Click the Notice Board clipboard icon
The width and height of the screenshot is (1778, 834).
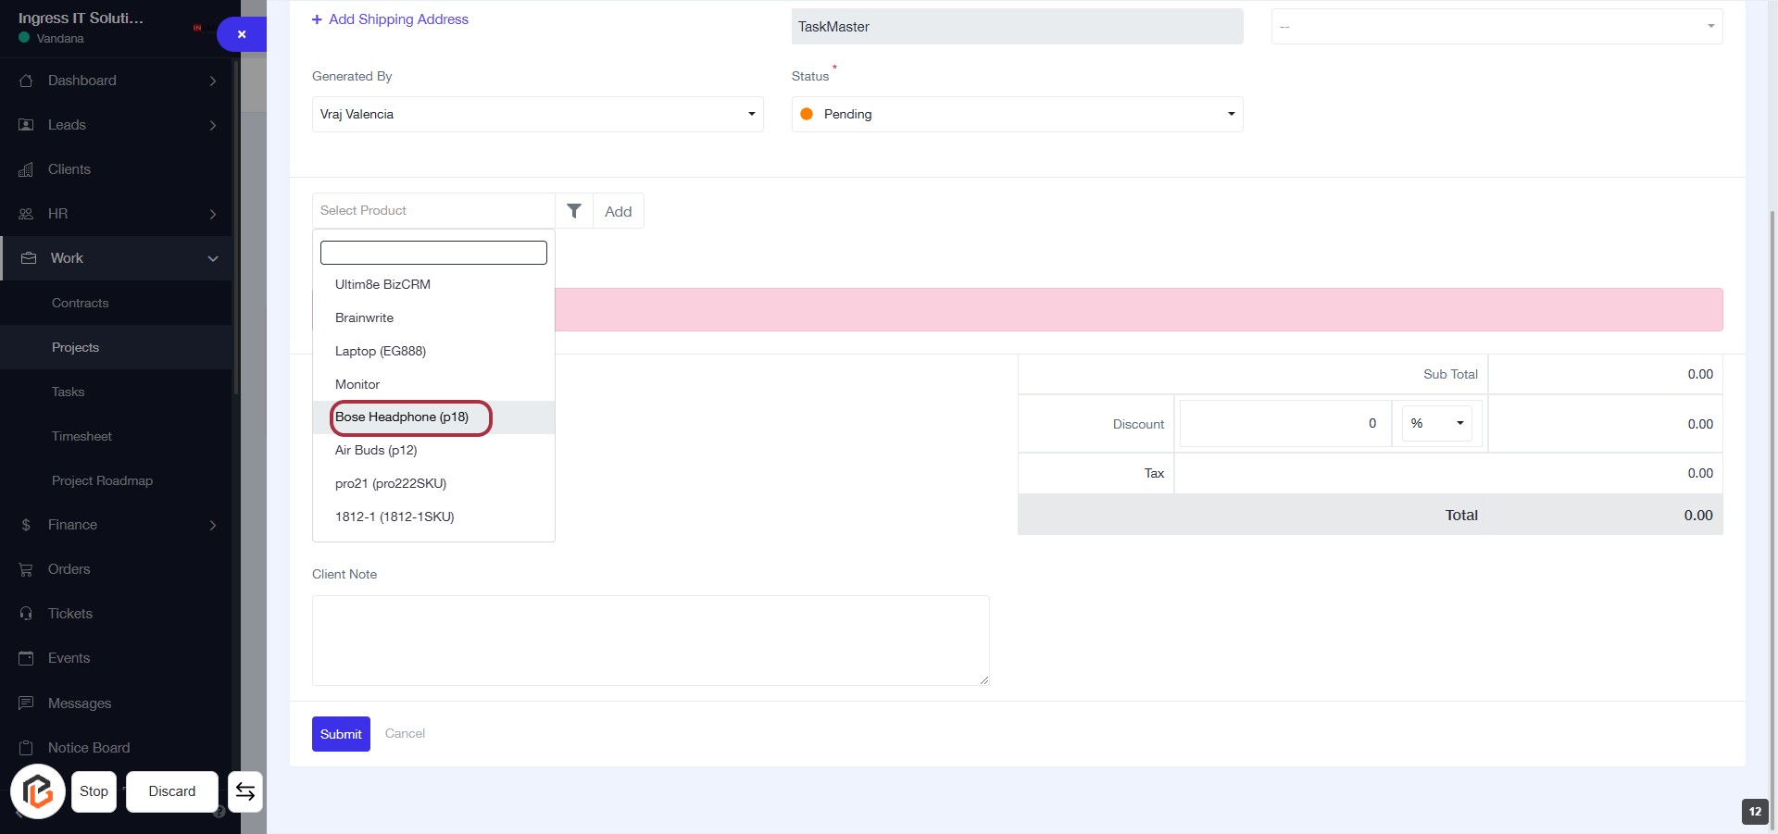[x=26, y=748]
